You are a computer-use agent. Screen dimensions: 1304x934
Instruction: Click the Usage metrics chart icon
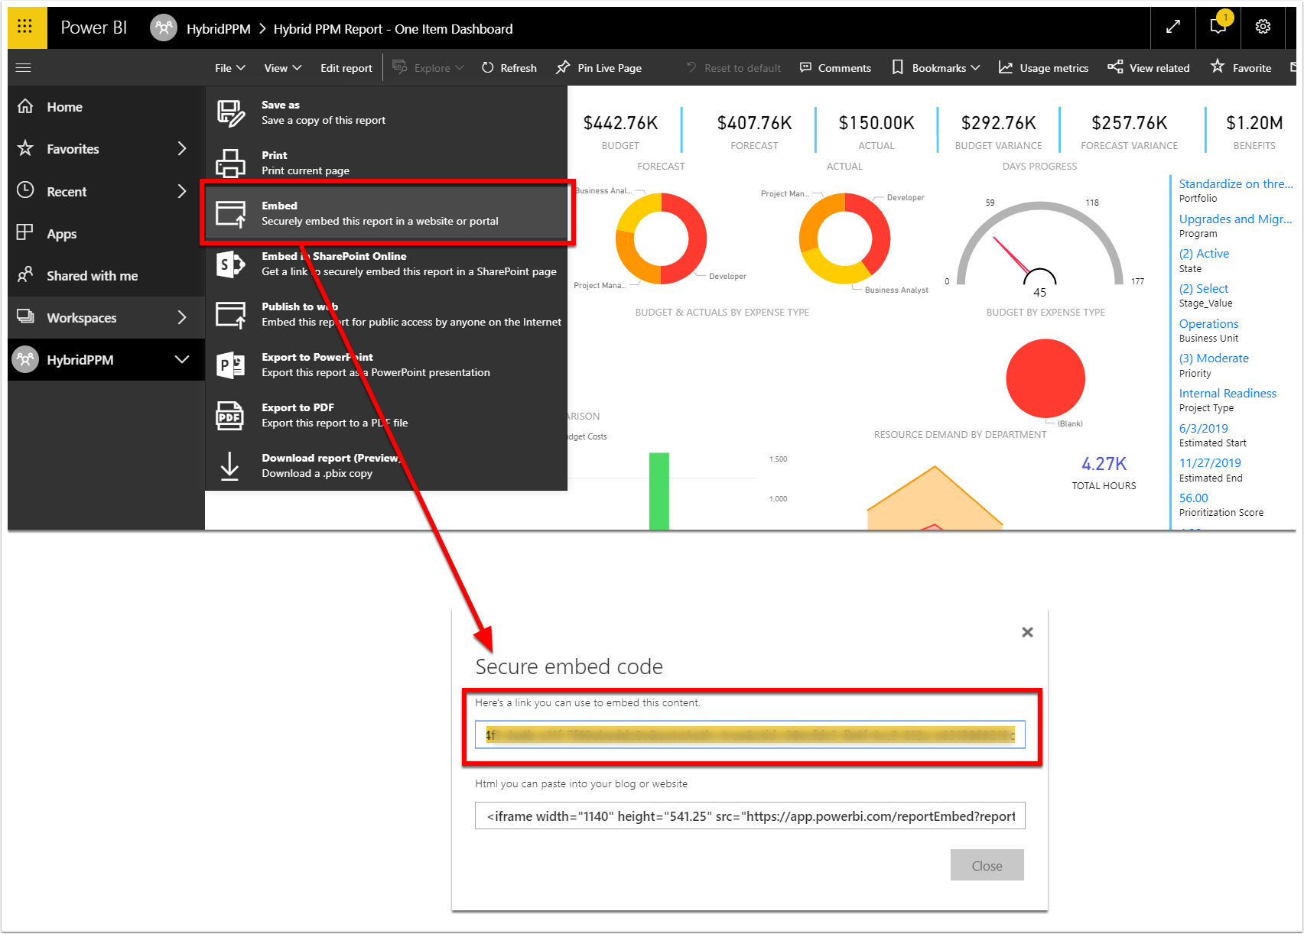1006,67
